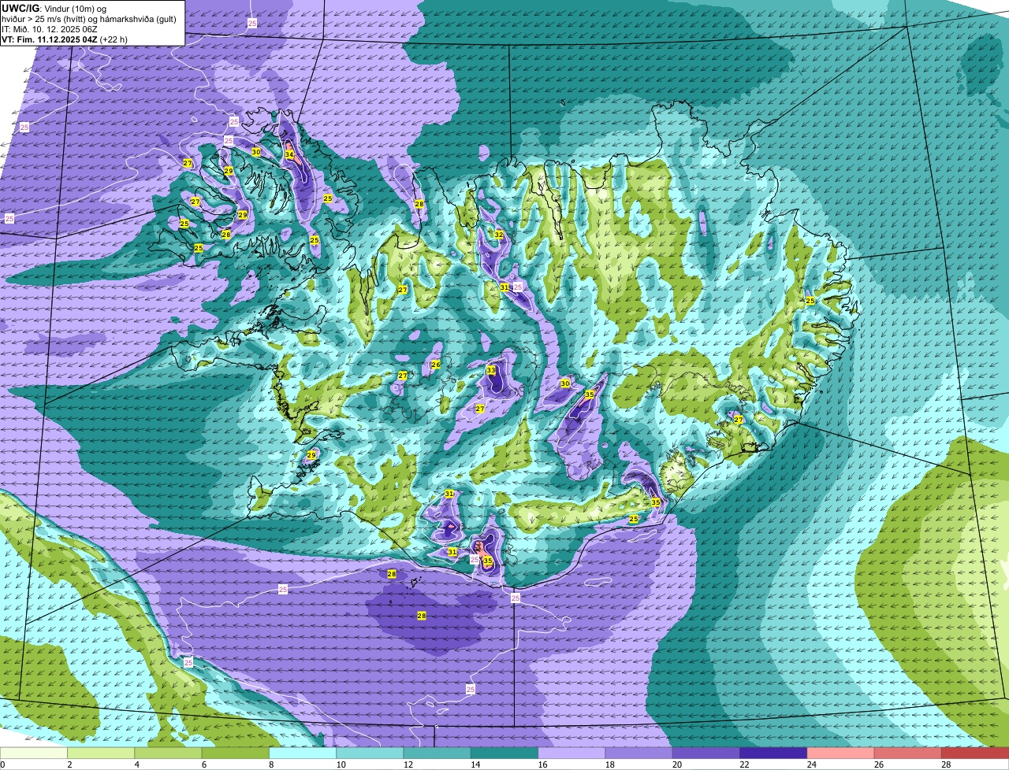Screen dimensions: 1009x770
Task: Click the yellow max gust label '33' on the map
Action: [491, 370]
